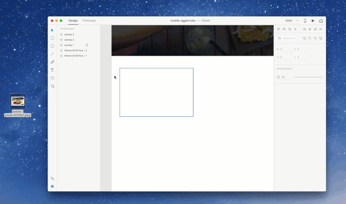Click the share/export icon
Viewport: 346px width, 204px height.
click(x=321, y=21)
